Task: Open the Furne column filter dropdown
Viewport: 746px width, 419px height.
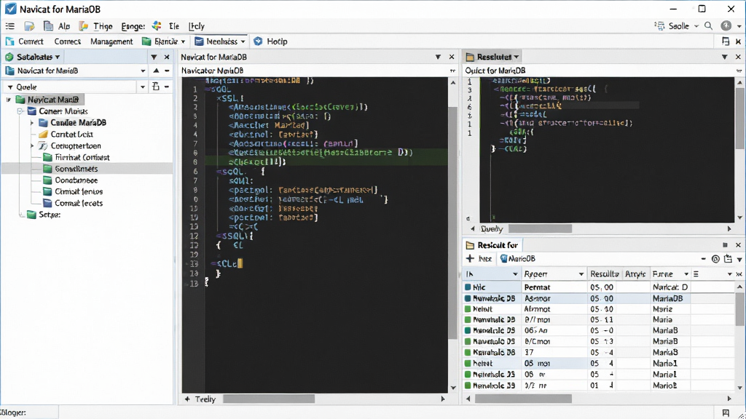Action: pos(686,274)
